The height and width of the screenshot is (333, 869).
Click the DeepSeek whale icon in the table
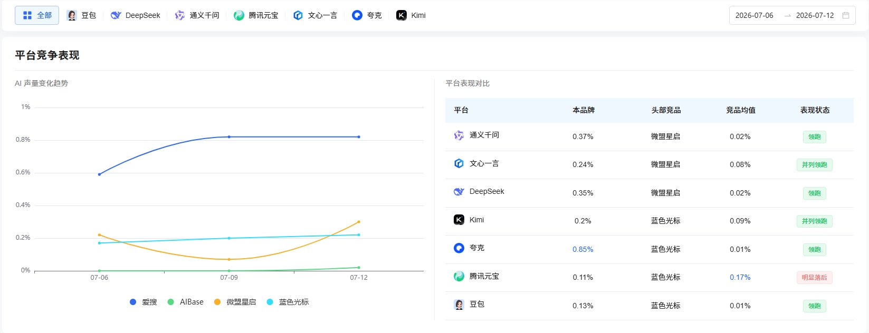point(459,191)
